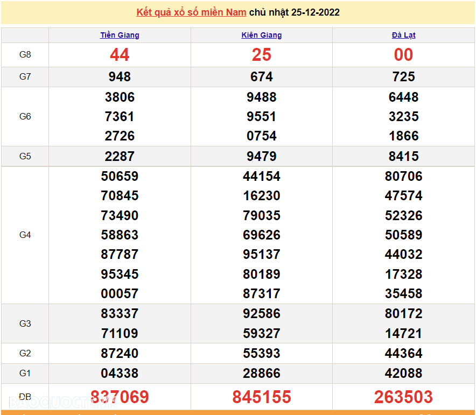The height and width of the screenshot is (415, 476).
Task: Click Kiên Giang G7 number 674
Action: click(x=262, y=77)
